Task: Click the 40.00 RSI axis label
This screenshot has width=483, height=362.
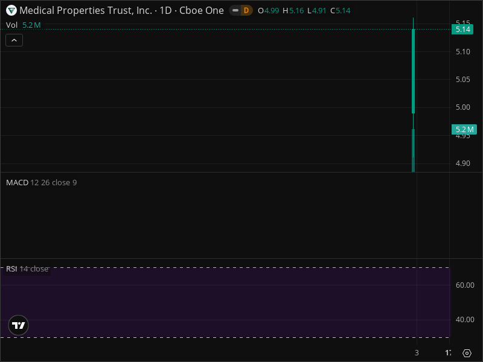Action: click(x=465, y=320)
